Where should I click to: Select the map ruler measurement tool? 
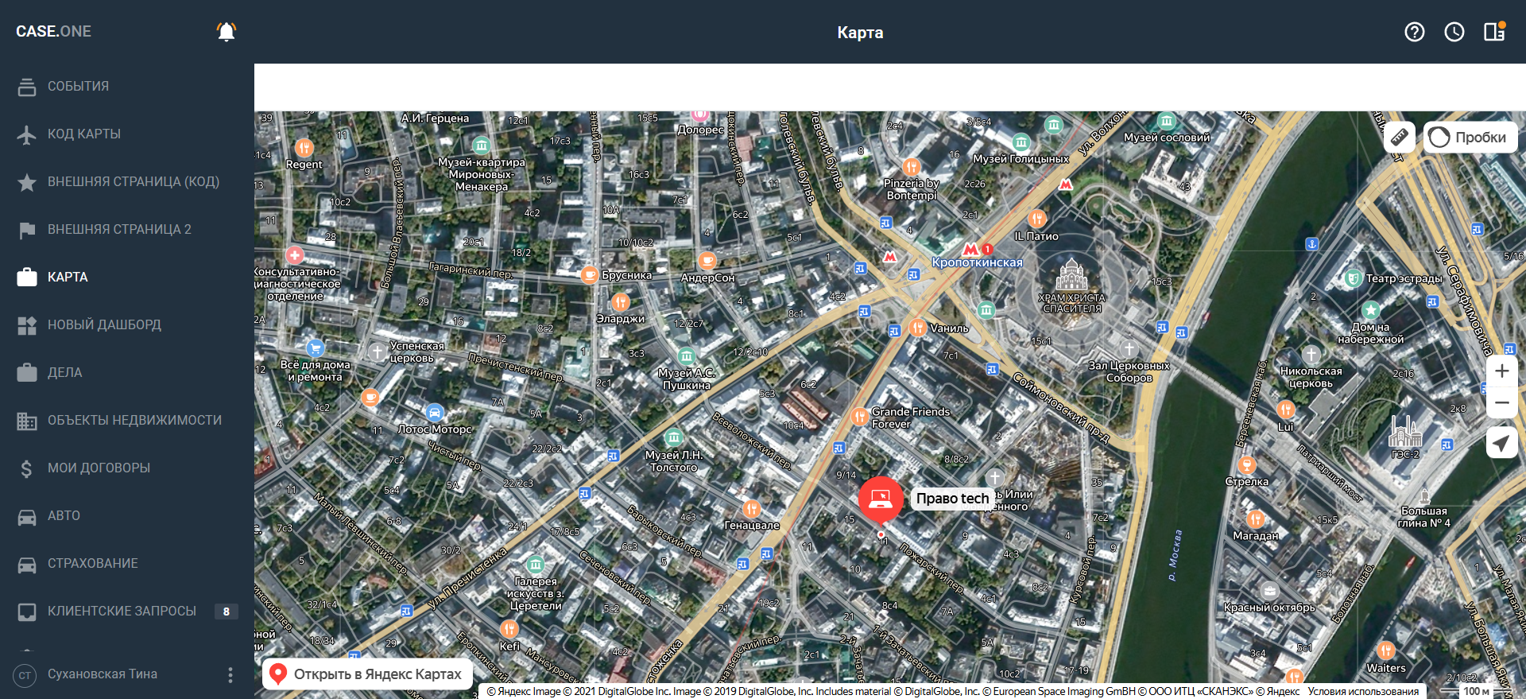pos(1400,137)
